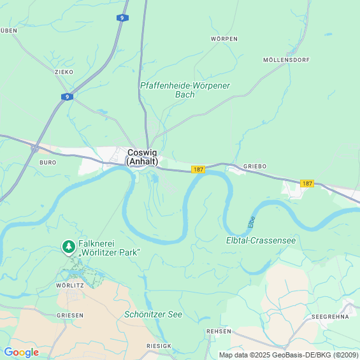Select the 187 road badge east of Griebo
Image resolution: width=360 pixels, height=360 pixels.
[307, 184]
